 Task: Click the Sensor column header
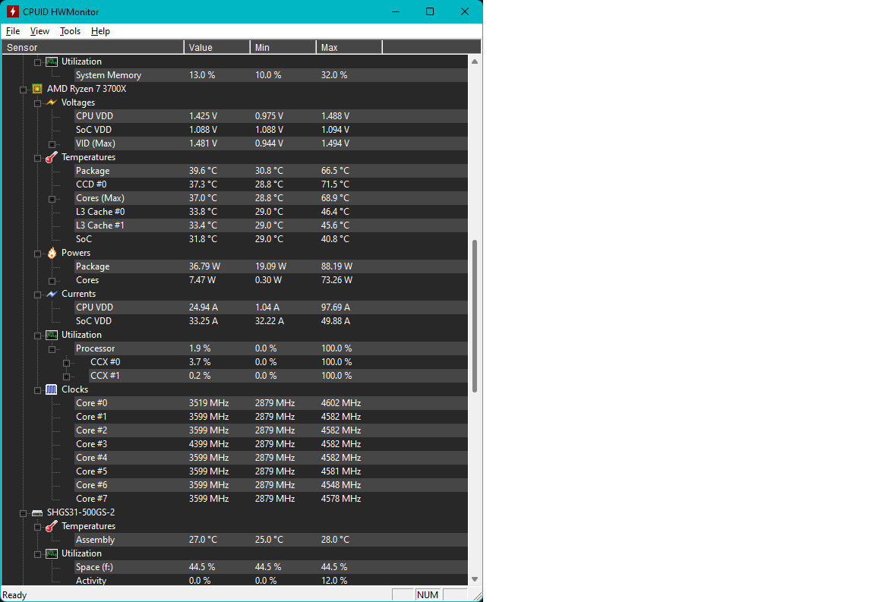(x=93, y=47)
